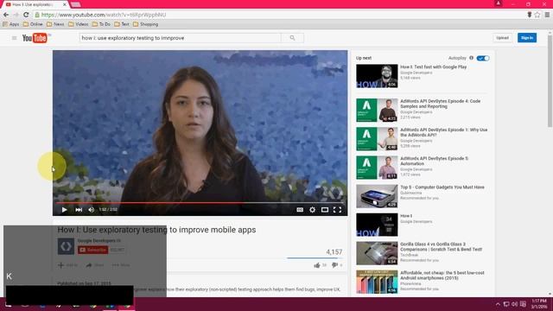This screenshot has height=311, width=553.
Task: Open the taskbar clock and date
Action: pyautogui.click(x=539, y=304)
